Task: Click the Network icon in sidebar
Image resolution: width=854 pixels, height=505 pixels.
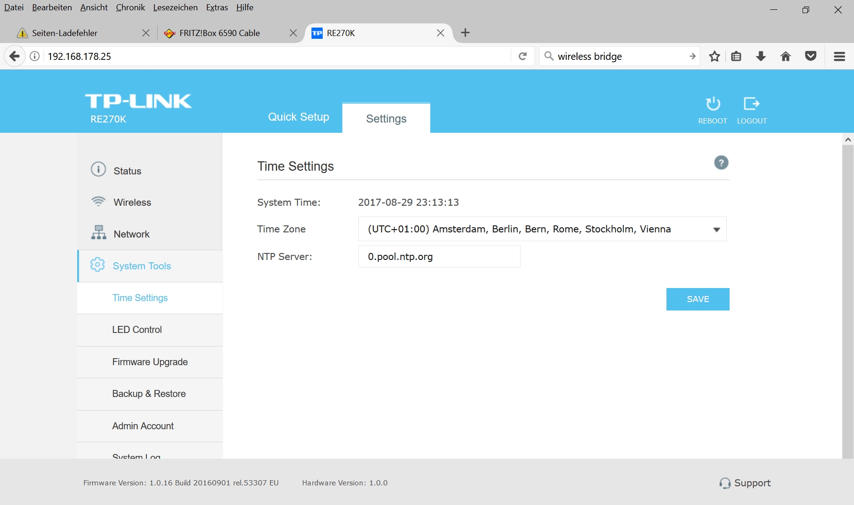Action: pyautogui.click(x=99, y=232)
